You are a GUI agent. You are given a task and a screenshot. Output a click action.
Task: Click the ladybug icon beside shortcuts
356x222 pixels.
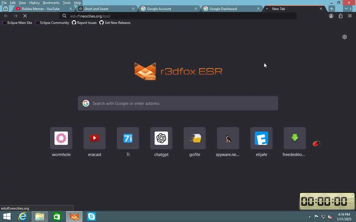(x=316, y=143)
